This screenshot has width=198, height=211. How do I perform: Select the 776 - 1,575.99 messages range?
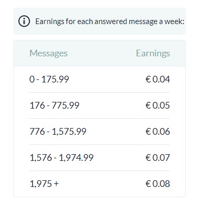(x=58, y=132)
